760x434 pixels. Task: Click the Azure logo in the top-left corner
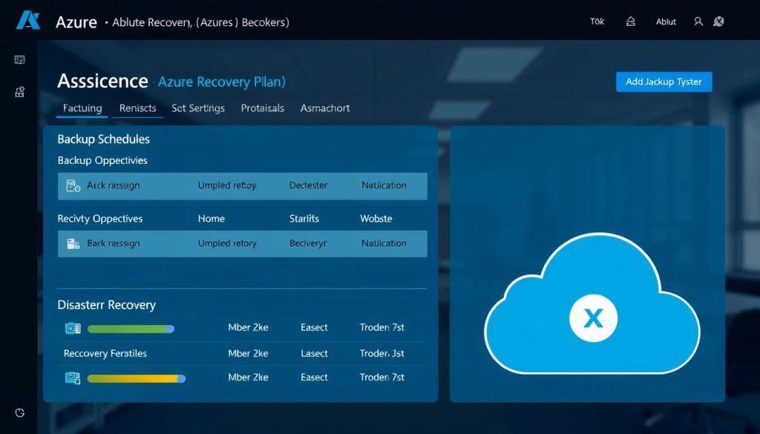(x=28, y=21)
